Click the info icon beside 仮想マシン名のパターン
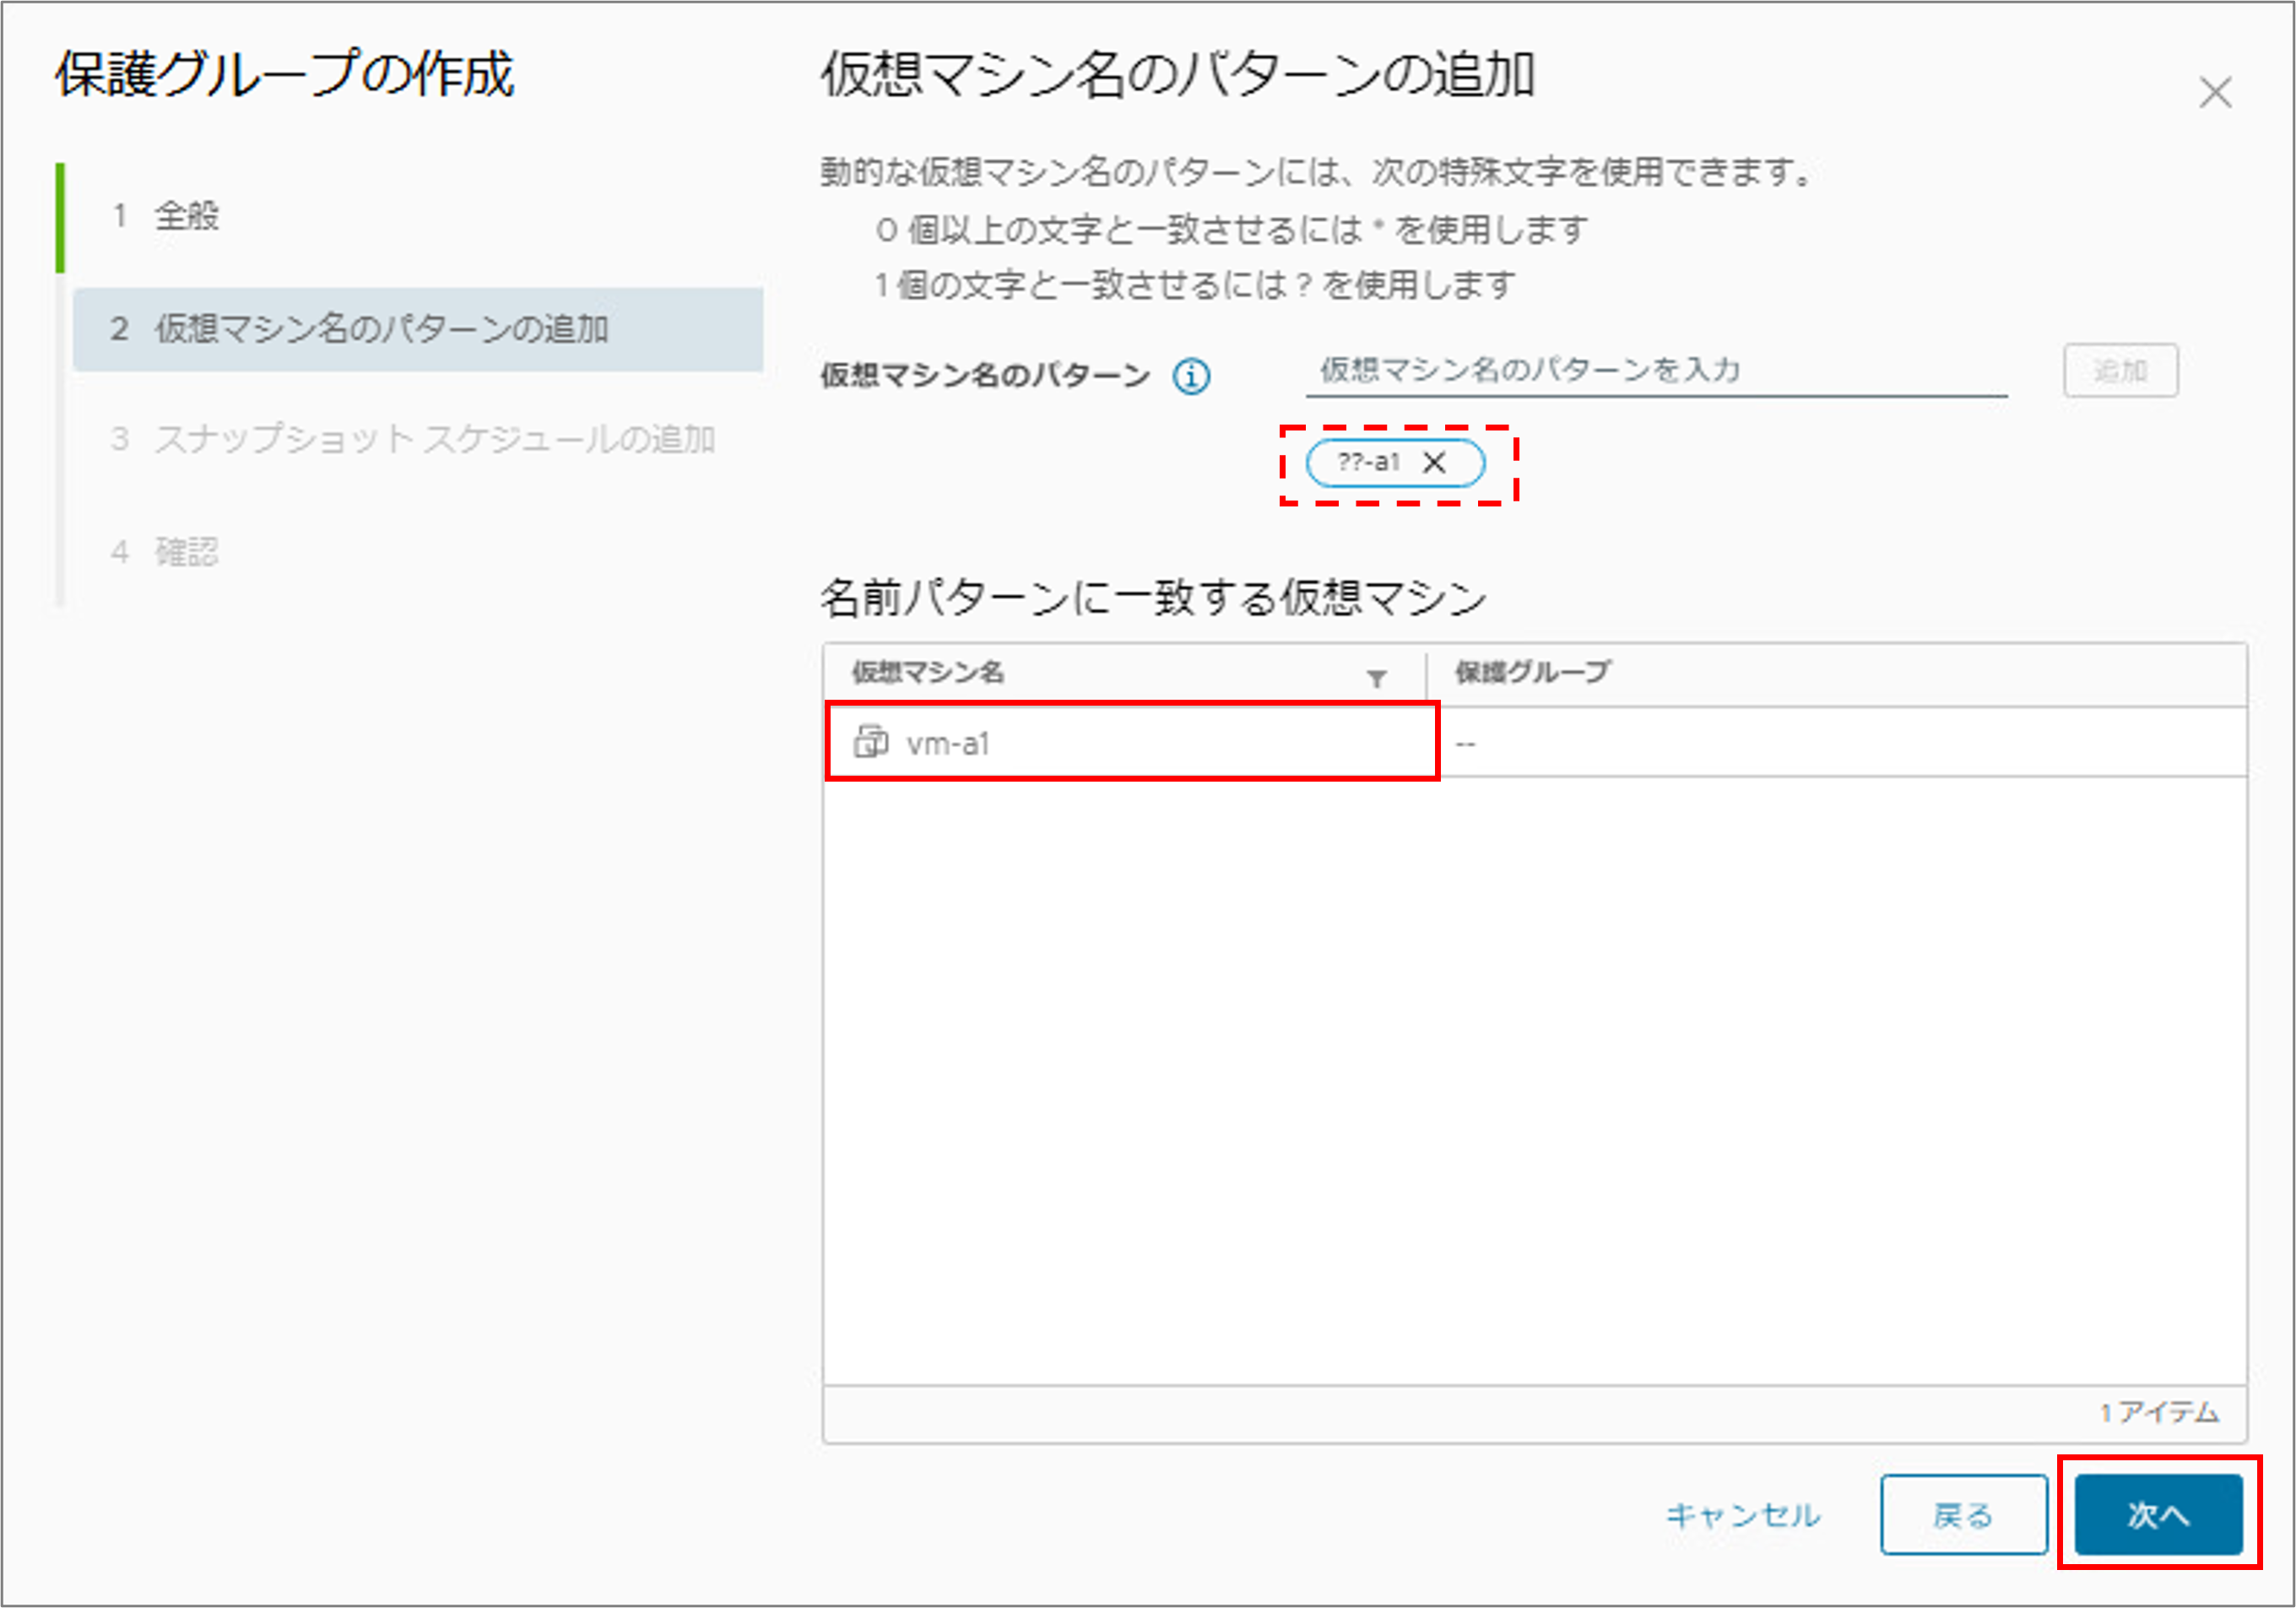 pos(1191,377)
